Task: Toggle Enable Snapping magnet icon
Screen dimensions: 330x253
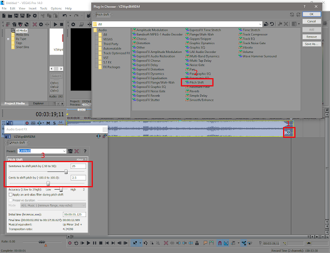Action: pyautogui.click(x=220, y=243)
